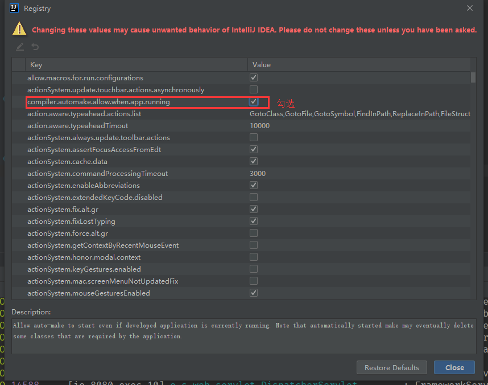Image resolution: width=488 pixels, height=385 pixels.
Task: Select actionSystem.assertFocusAccessFromEdt key text
Action: pyautogui.click(x=94, y=150)
